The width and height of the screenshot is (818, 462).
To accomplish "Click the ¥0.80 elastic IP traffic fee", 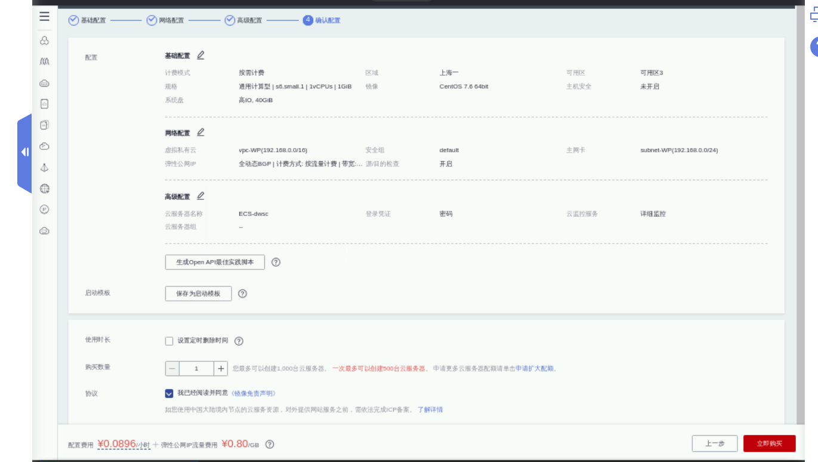I will tap(234, 444).
